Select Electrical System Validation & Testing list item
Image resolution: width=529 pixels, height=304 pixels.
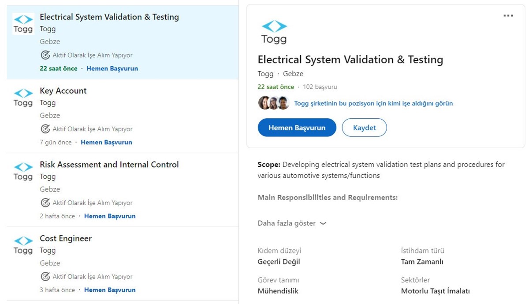click(109, 17)
